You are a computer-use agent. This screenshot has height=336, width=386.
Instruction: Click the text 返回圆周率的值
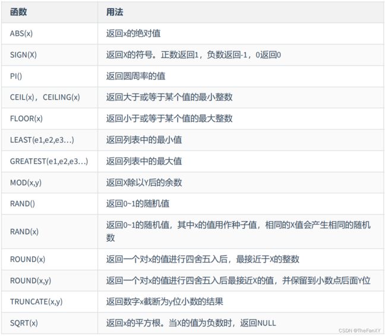(135, 76)
